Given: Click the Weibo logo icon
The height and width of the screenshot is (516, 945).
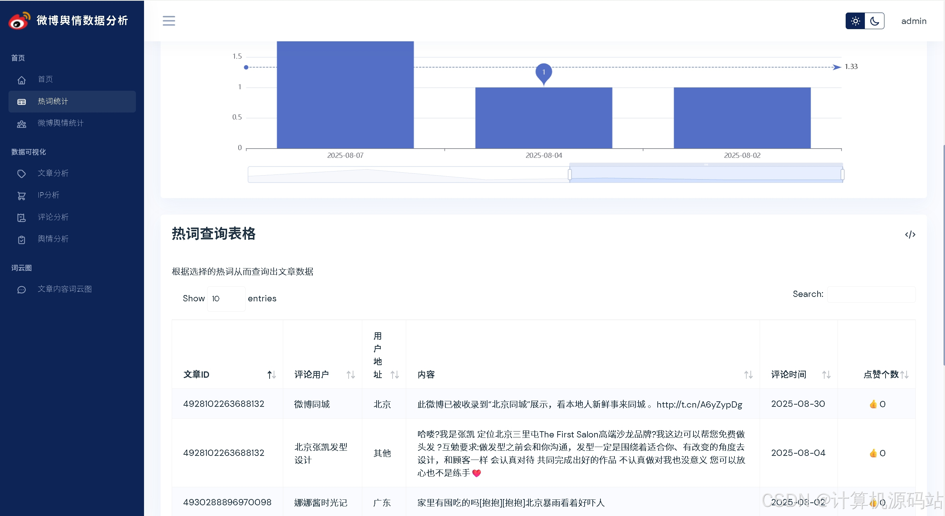Looking at the screenshot, I should pos(19,21).
